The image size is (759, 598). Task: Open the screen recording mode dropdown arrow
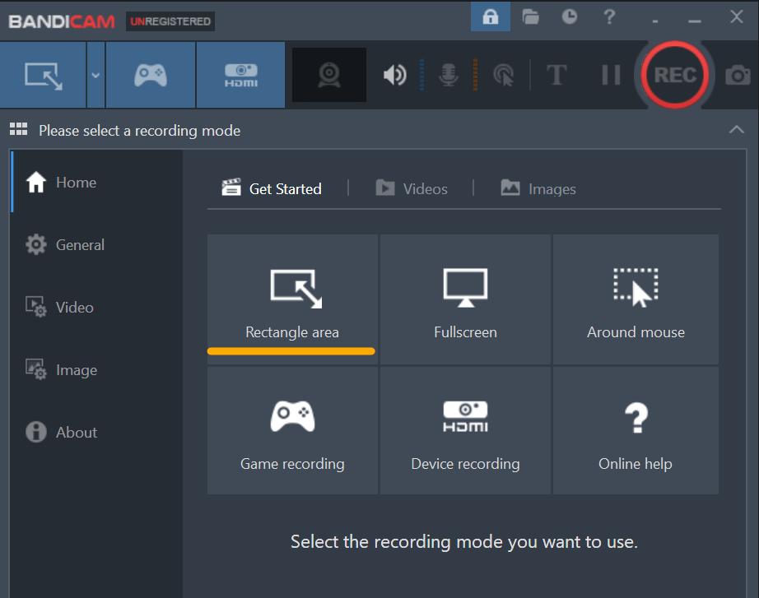pyautogui.click(x=95, y=75)
